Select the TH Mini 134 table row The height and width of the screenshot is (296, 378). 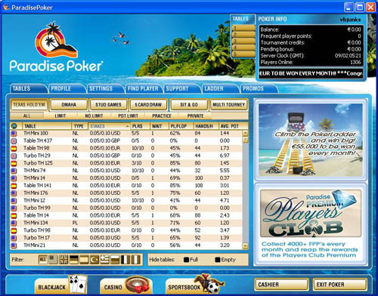[x=126, y=223]
